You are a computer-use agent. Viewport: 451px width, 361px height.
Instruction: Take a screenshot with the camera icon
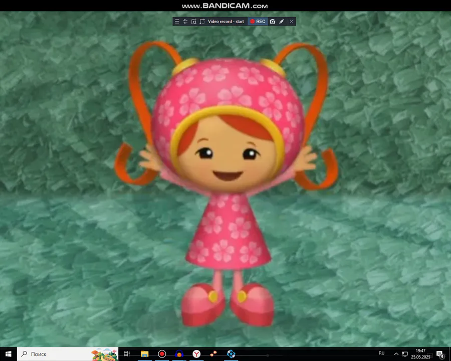coord(273,21)
